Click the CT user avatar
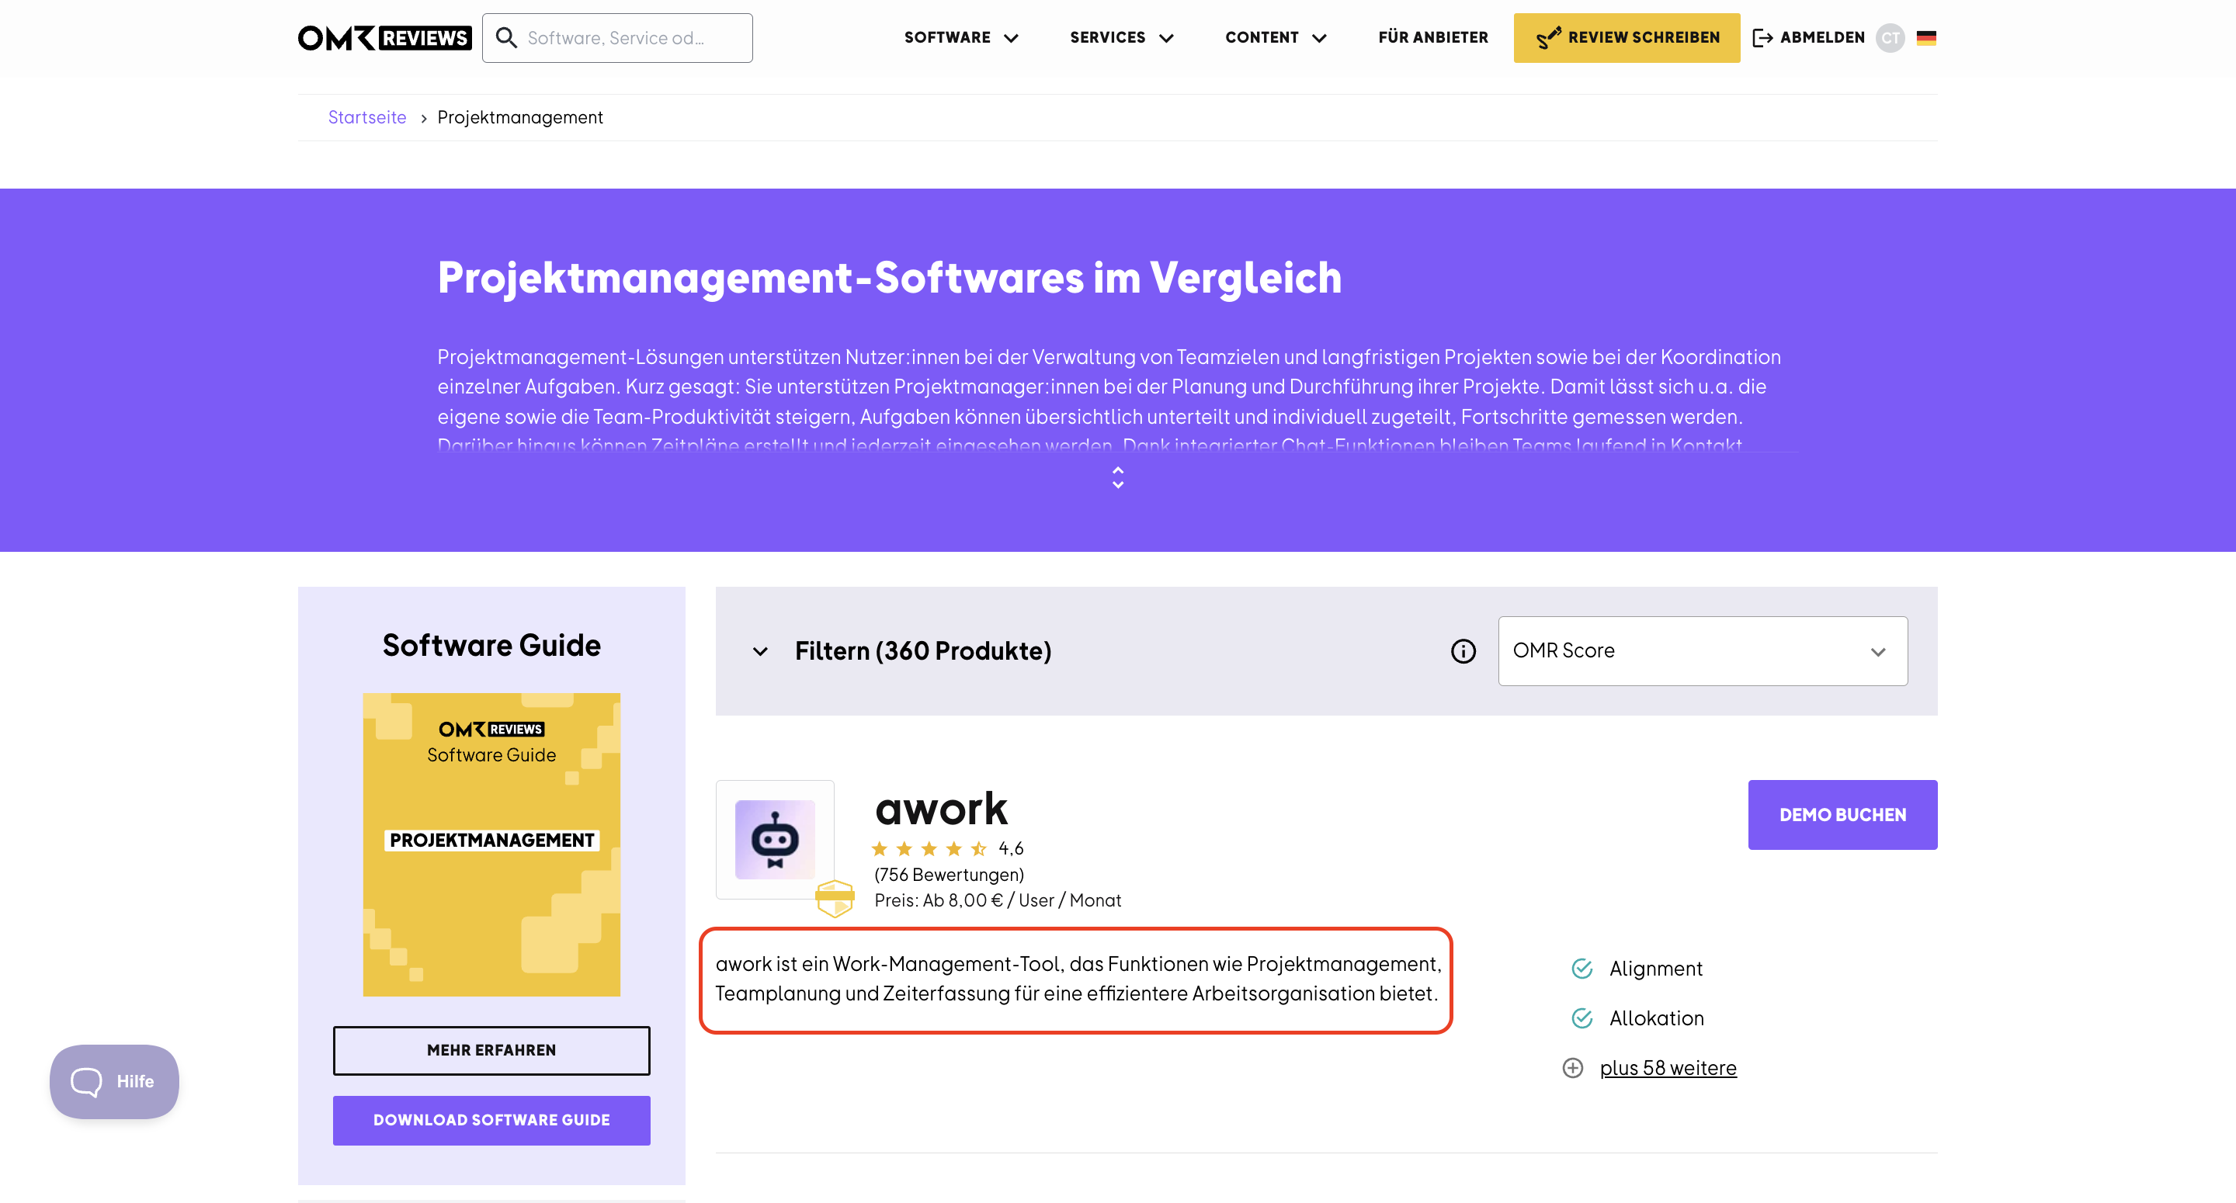2236x1203 pixels. [1890, 37]
